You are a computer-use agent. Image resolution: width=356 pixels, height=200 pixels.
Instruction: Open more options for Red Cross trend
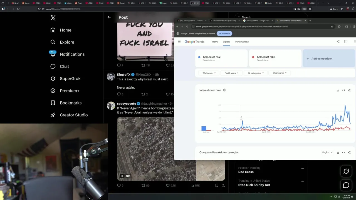pyautogui.click(x=302, y=168)
